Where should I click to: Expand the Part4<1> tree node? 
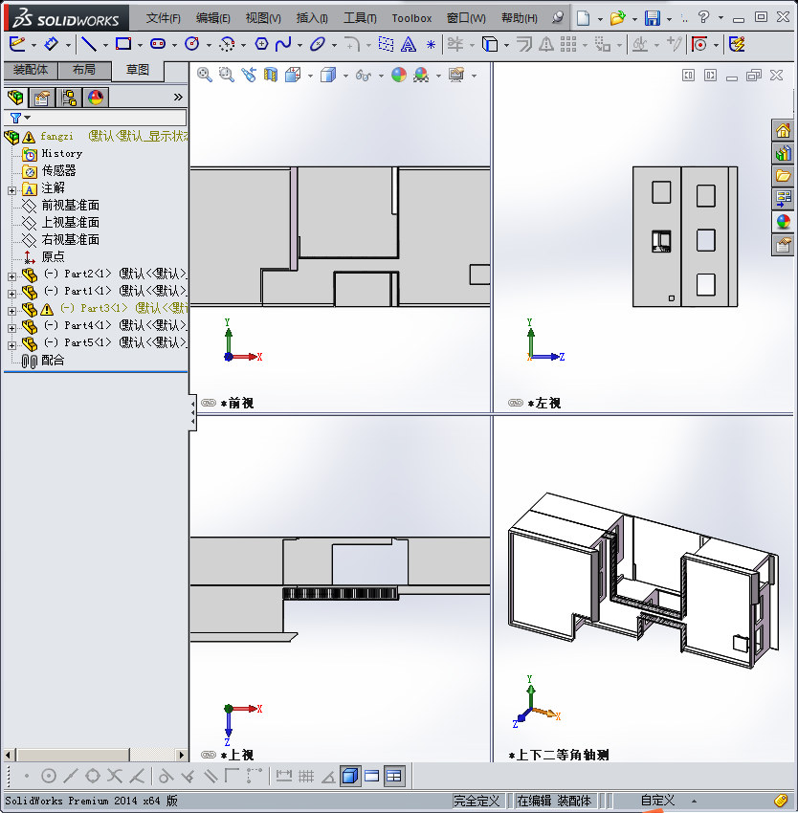point(11,328)
